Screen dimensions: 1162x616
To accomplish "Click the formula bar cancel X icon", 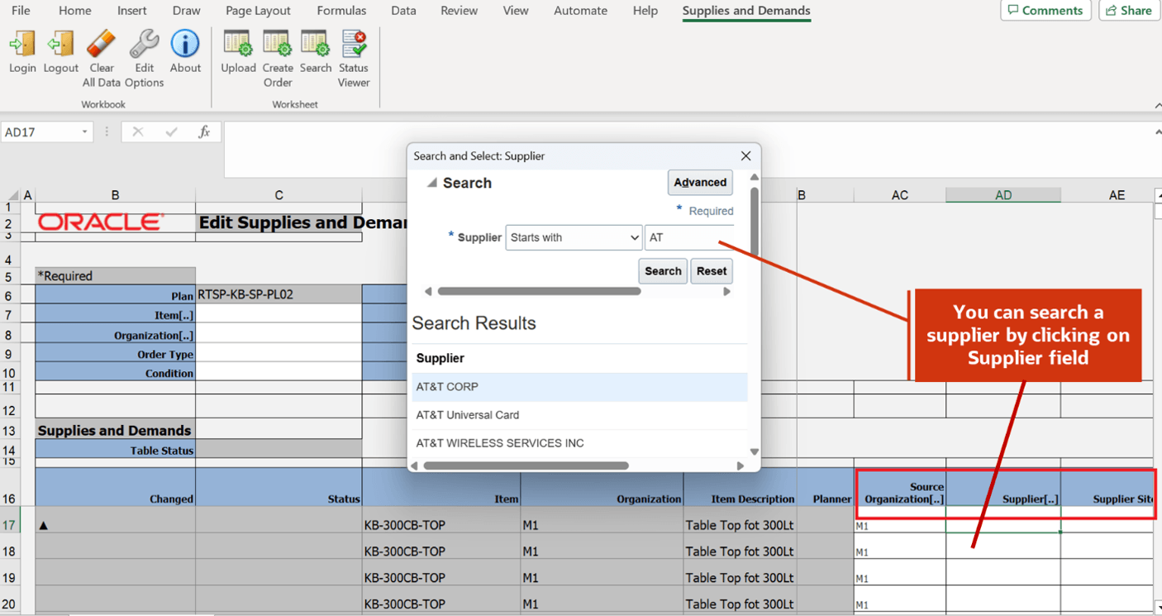I will tap(138, 132).
